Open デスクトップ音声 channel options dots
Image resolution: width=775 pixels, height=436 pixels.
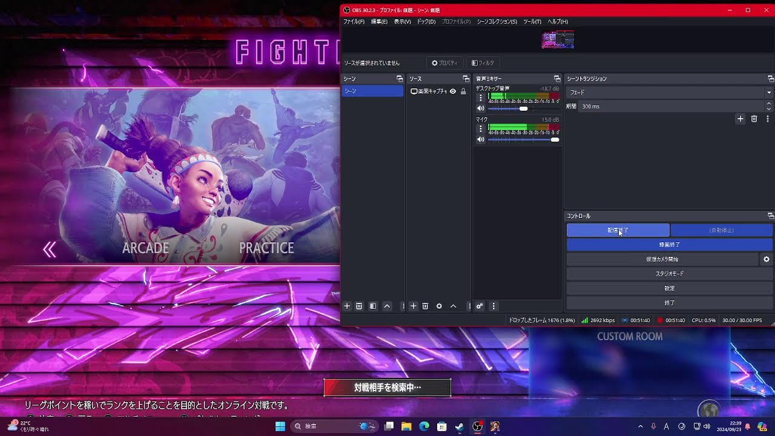(x=481, y=97)
